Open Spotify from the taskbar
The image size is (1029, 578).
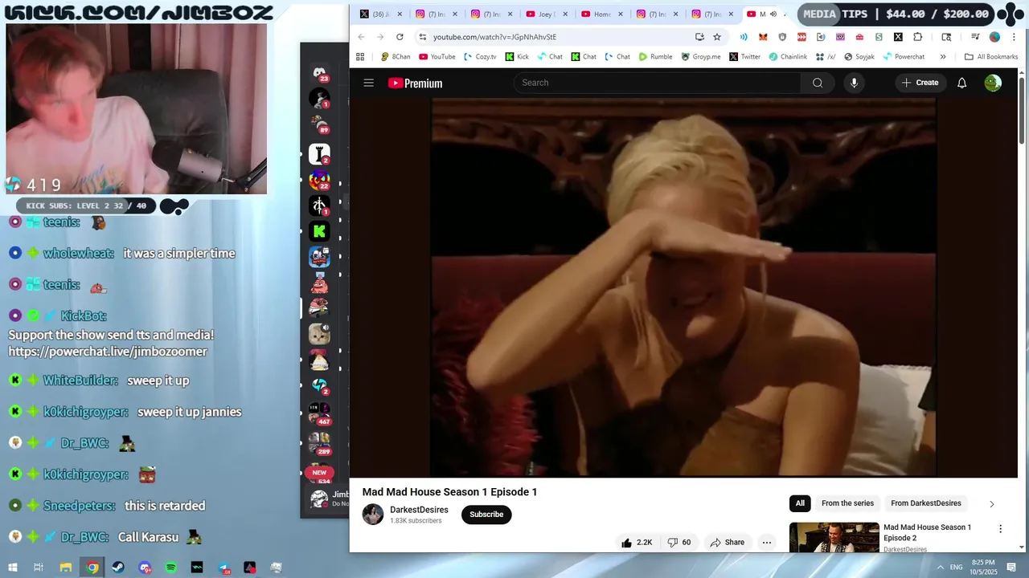pos(171,568)
